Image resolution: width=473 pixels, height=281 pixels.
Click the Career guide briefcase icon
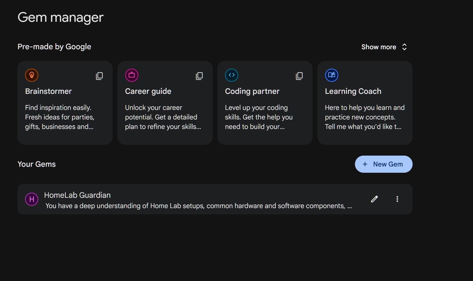coord(132,75)
